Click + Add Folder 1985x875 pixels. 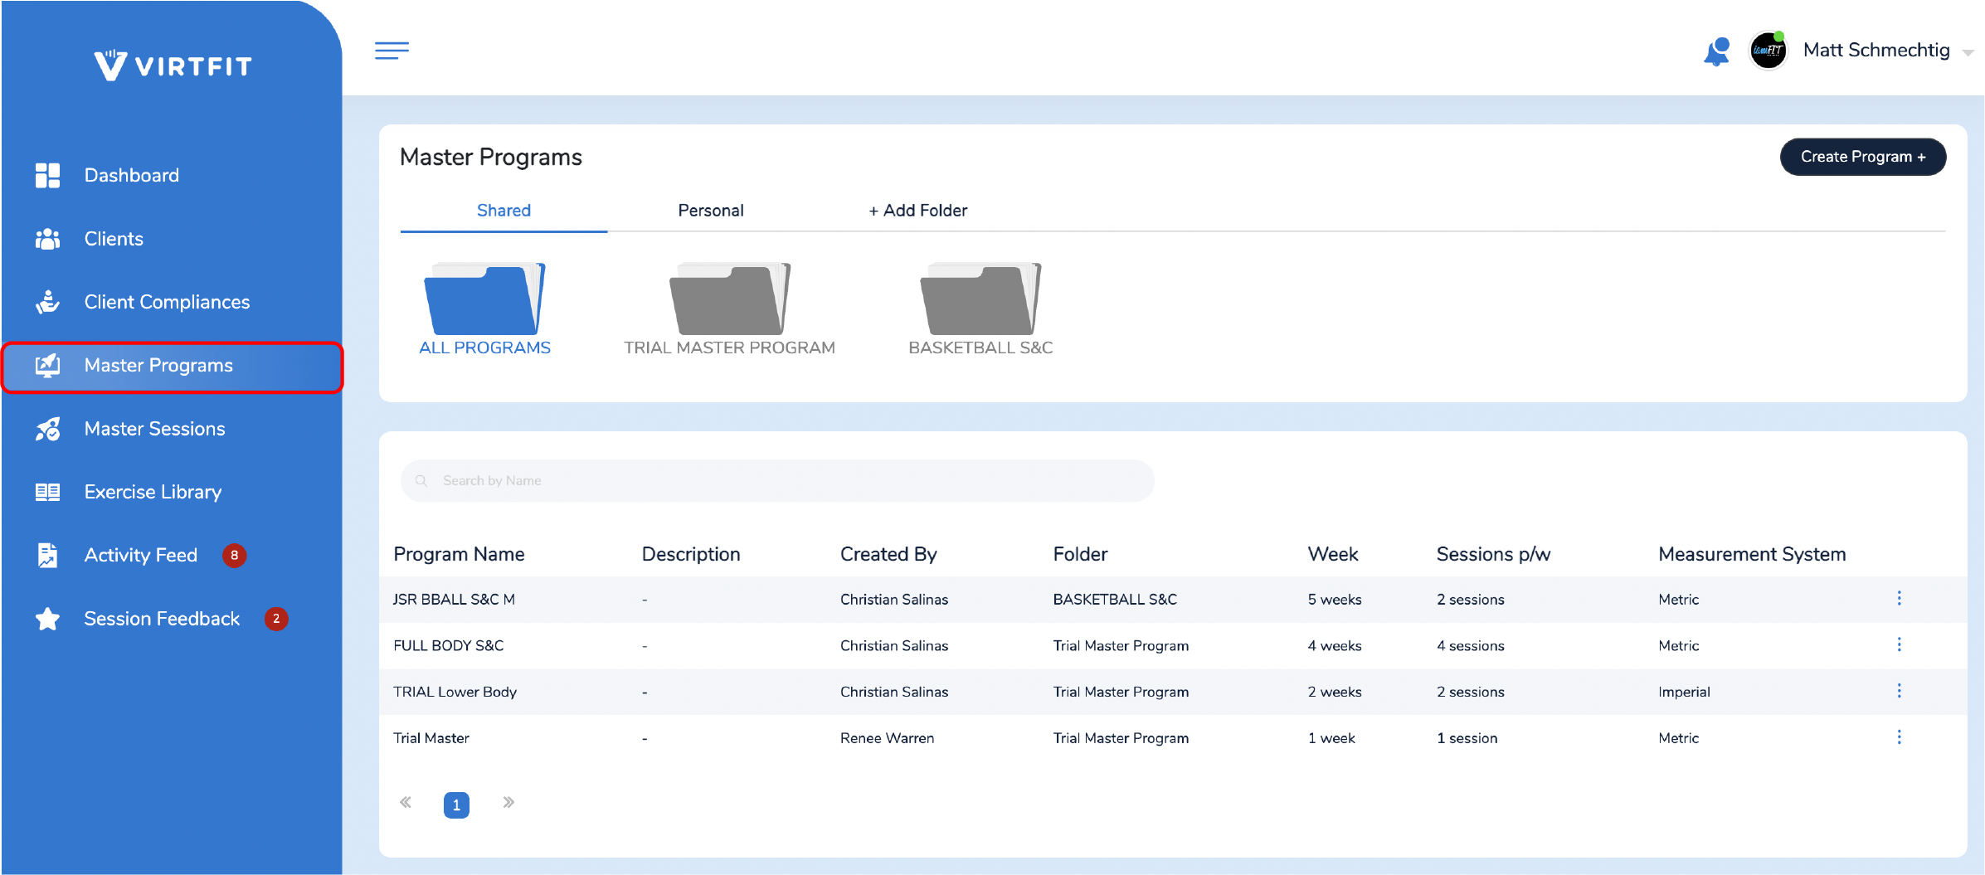coord(917,211)
